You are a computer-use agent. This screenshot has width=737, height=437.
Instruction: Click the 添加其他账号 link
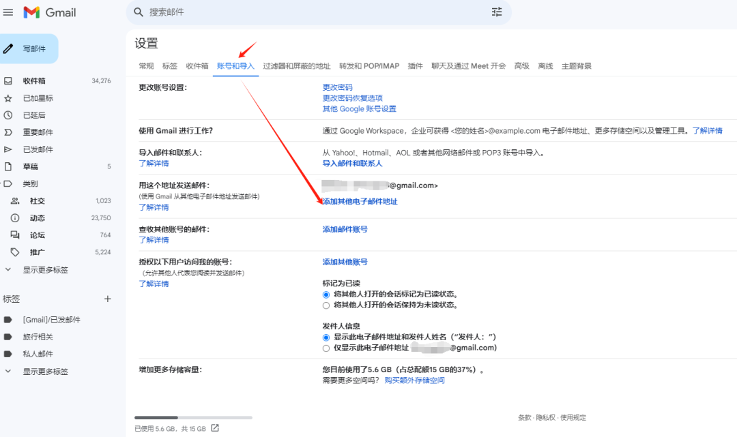pos(345,262)
